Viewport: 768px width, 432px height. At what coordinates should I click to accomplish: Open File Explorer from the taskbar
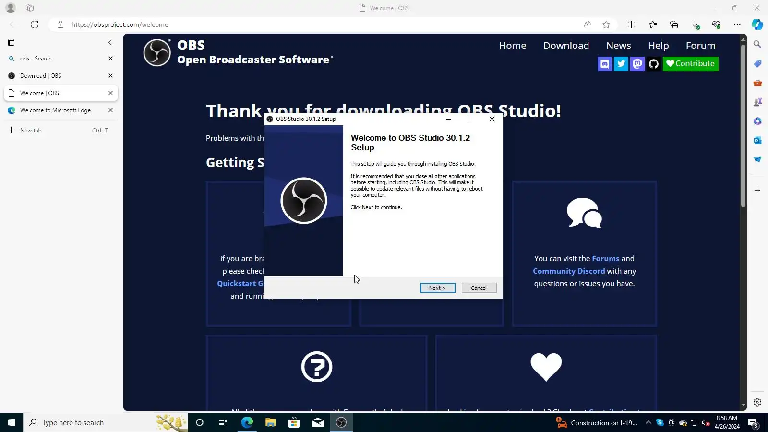pyautogui.click(x=271, y=422)
